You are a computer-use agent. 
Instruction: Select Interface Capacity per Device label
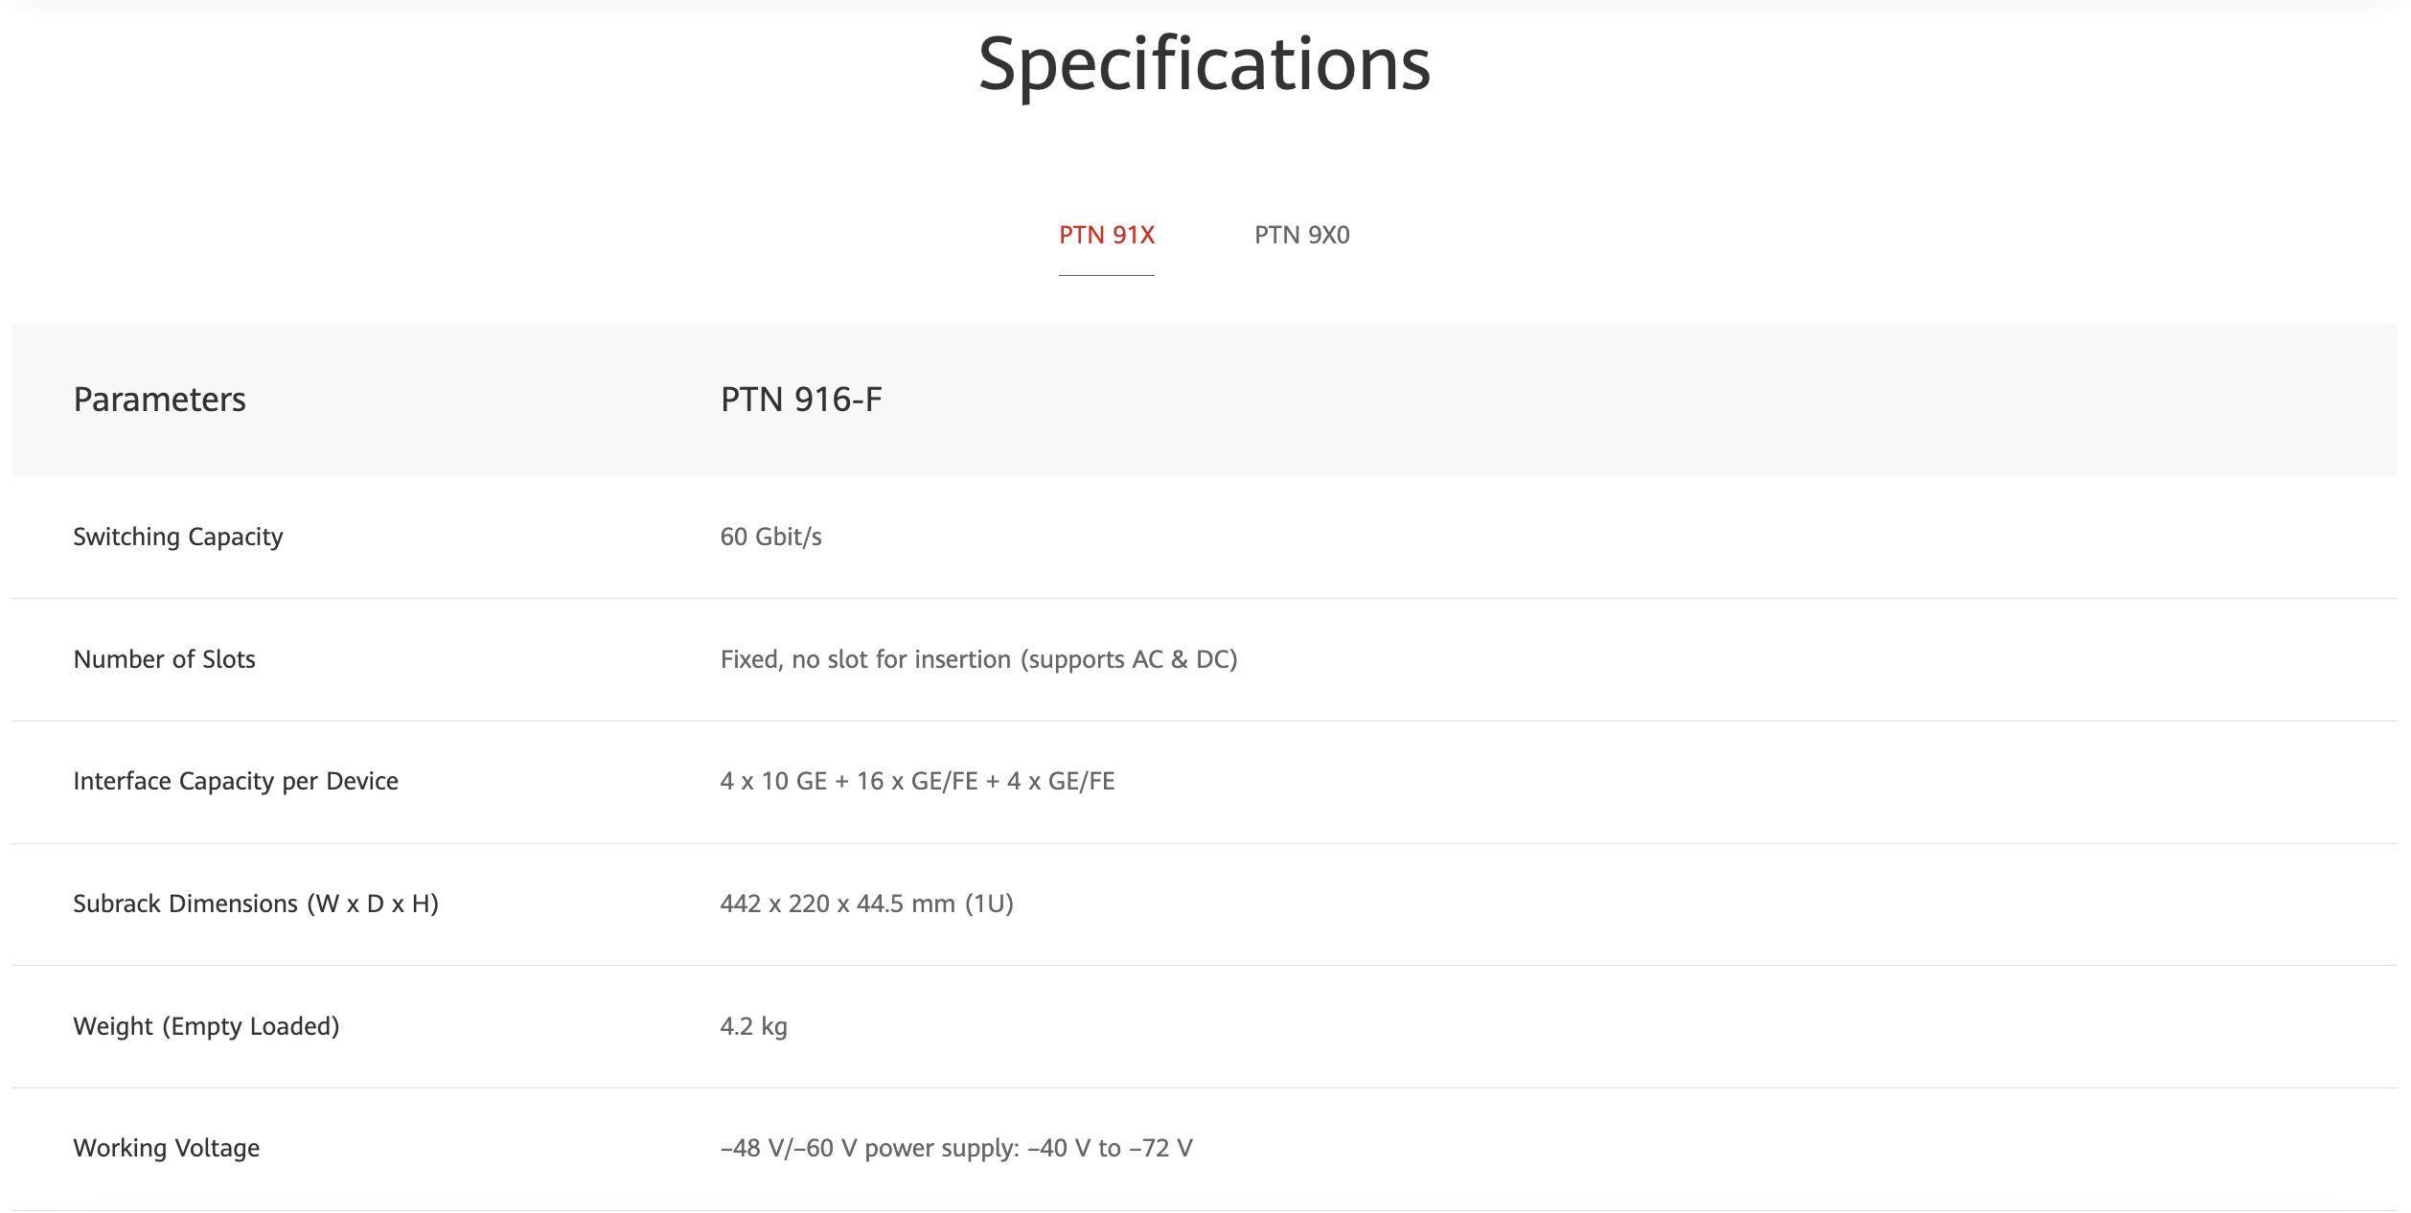[236, 781]
